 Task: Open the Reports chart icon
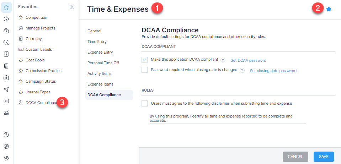(6, 113)
